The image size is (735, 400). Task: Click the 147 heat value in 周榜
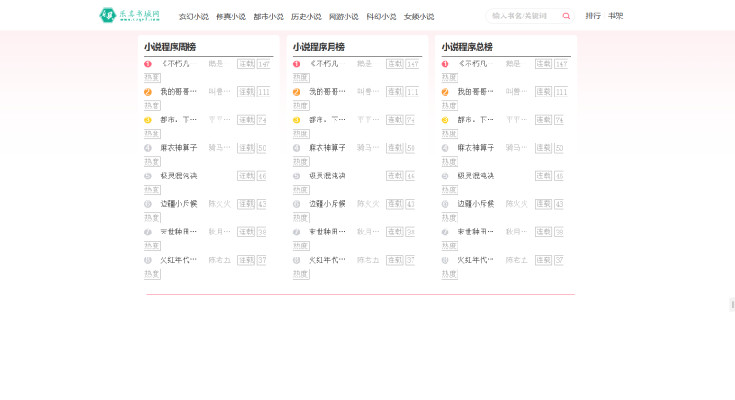click(x=264, y=63)
